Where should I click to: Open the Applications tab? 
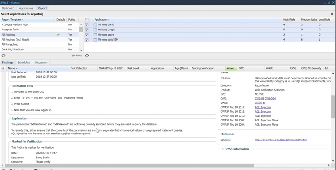click(x=26, y=8)
